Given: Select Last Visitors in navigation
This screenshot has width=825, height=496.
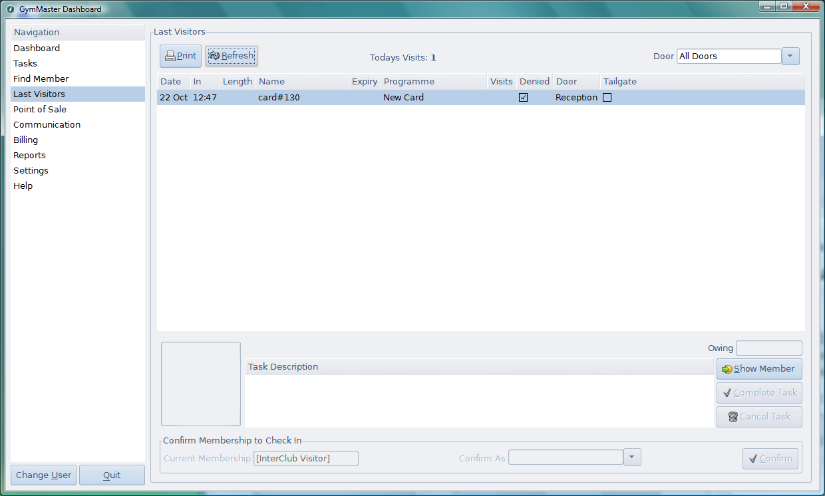Looking at the screenshot, I should 77,94.
